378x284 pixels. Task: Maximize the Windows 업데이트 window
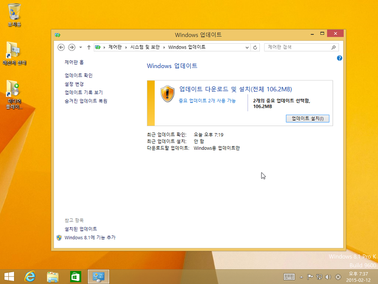click(322, 34)
